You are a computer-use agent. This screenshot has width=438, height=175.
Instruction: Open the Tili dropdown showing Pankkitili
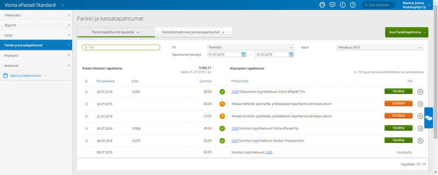pyautogui.click(x=251, y=47)
